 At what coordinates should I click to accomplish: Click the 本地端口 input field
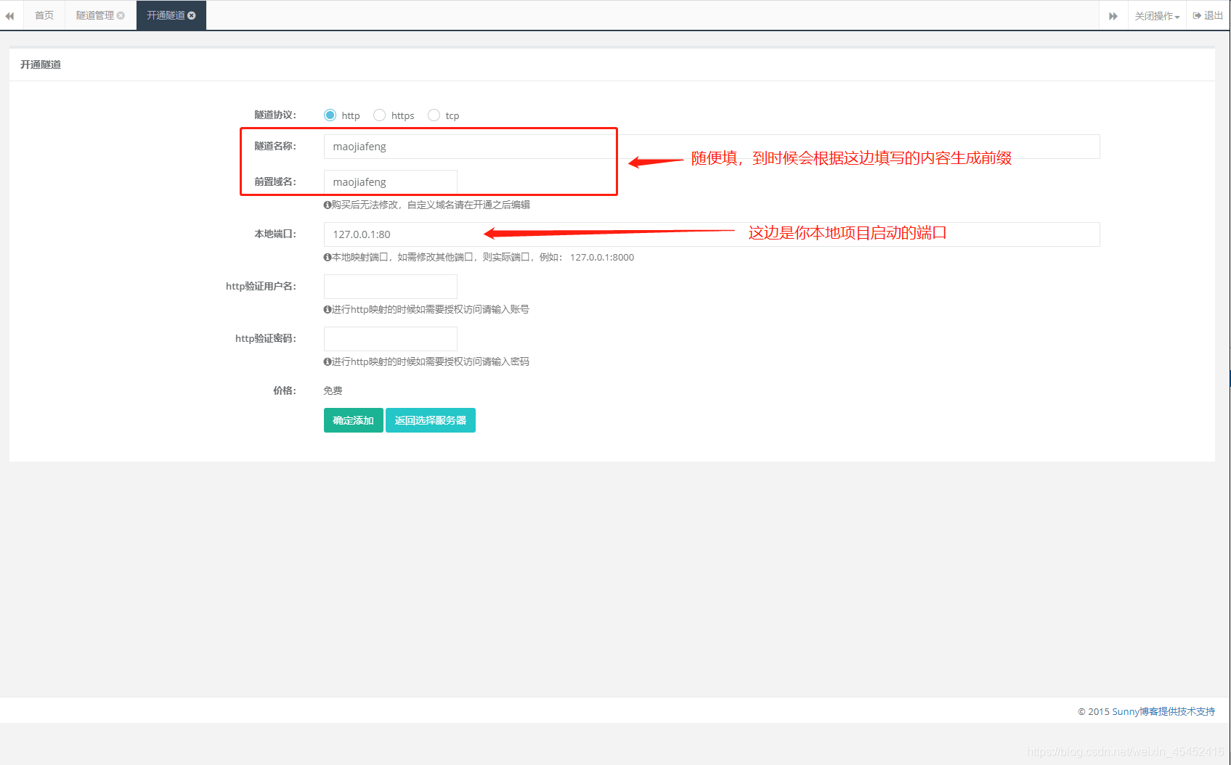point(712,234)
